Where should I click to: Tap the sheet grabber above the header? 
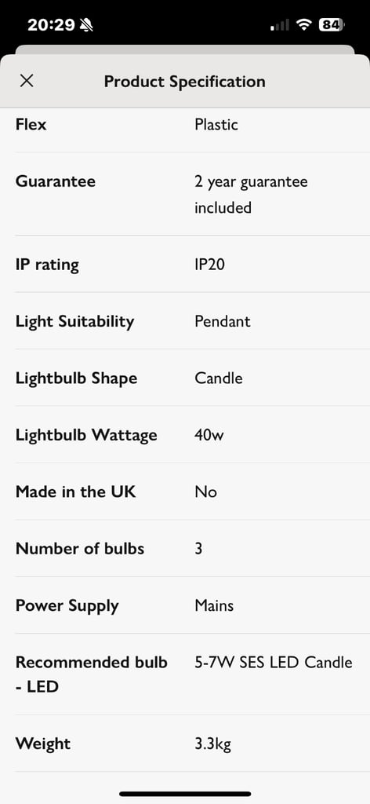pyautogui.click(x=185, y=49)
